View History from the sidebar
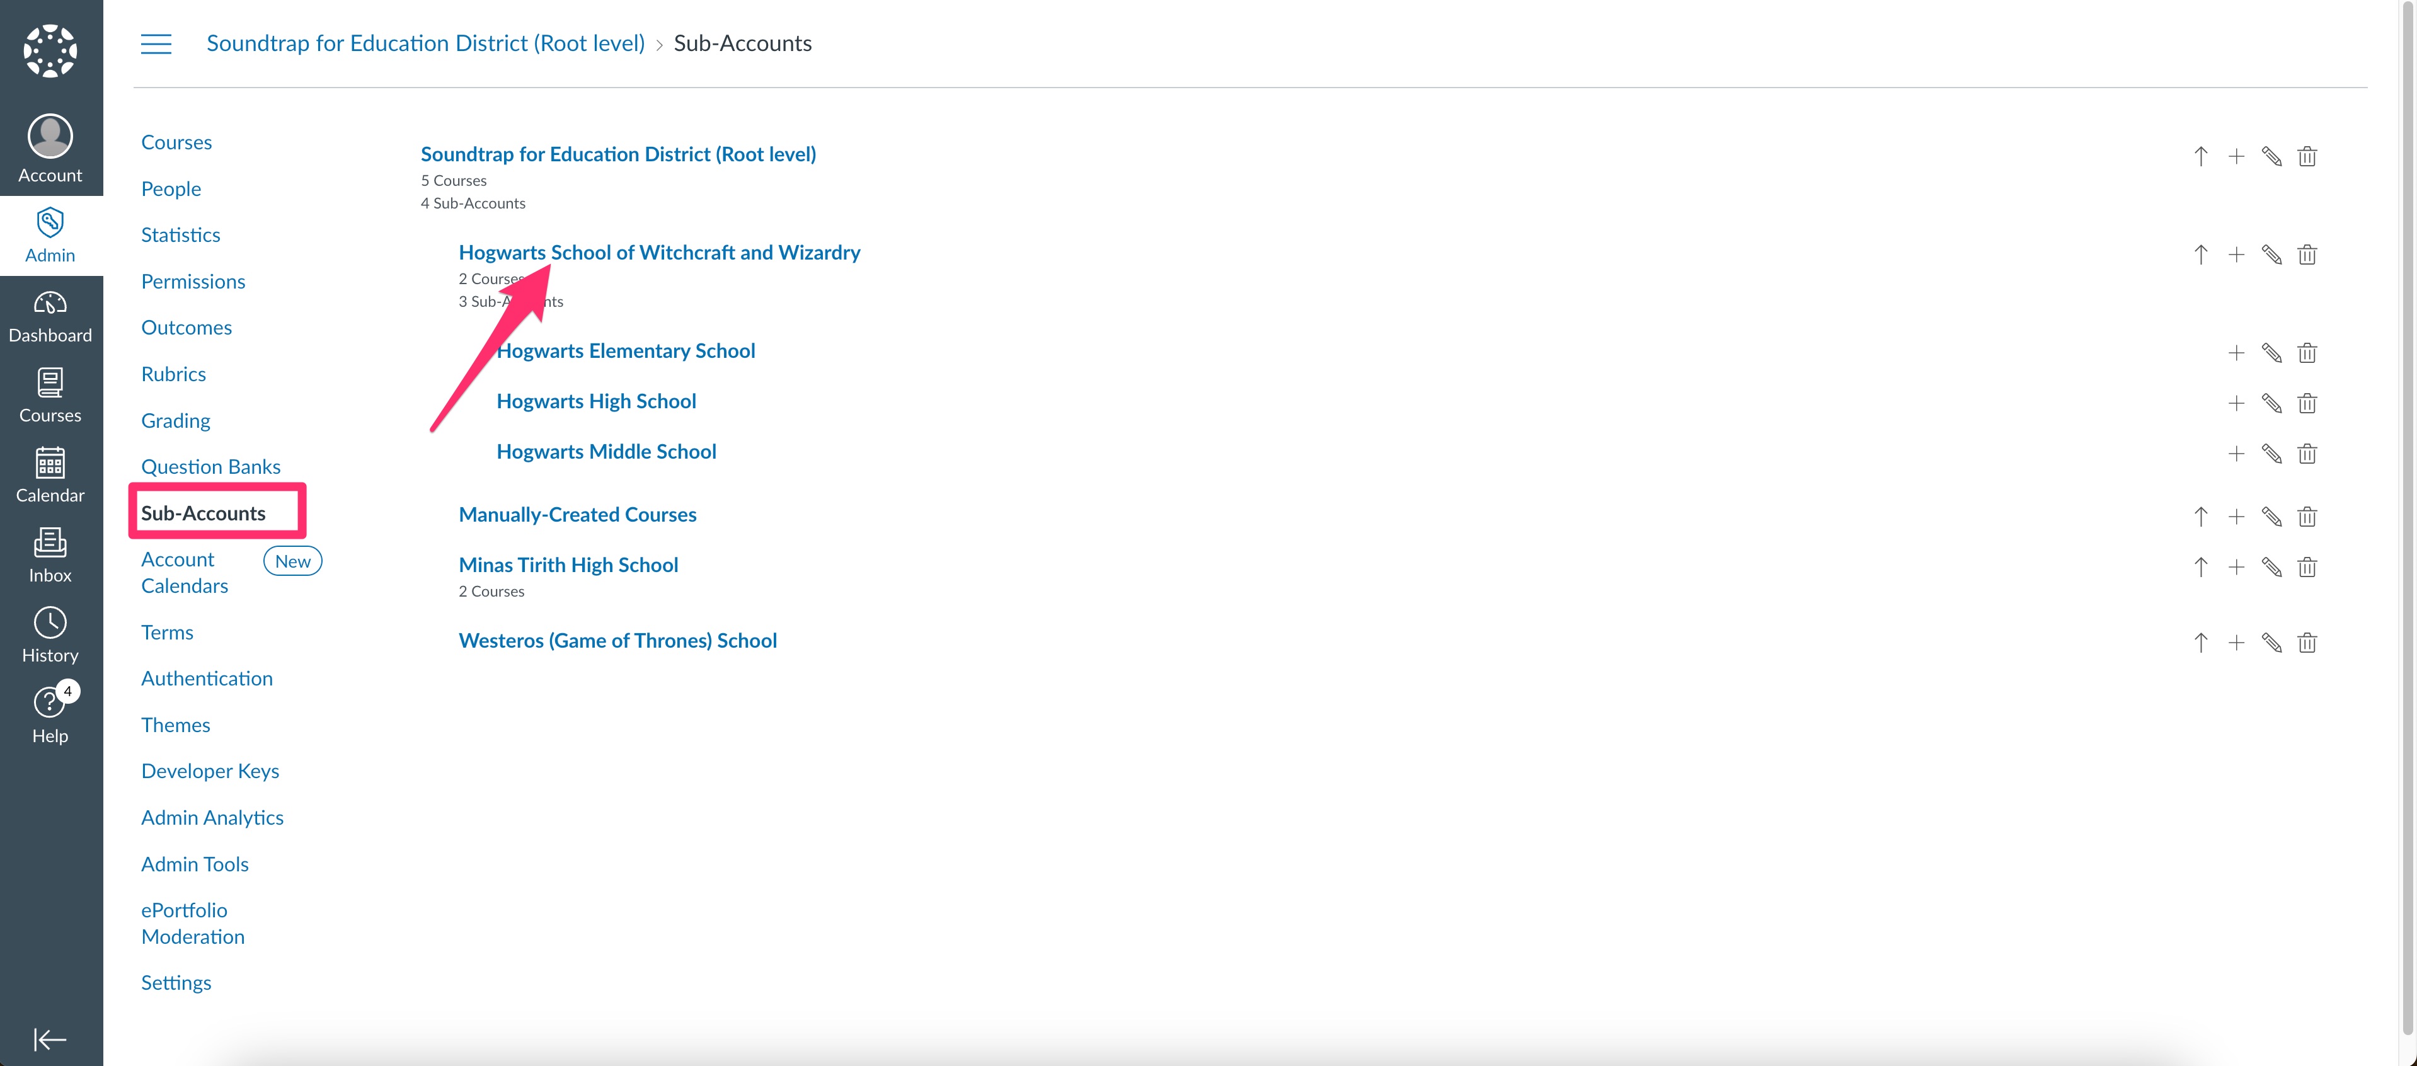Screen dimensions: 2417x1066 pos(50,633)
